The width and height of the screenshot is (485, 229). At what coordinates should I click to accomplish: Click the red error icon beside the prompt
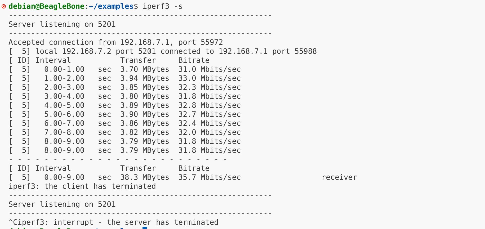click(x=4, y=6)
